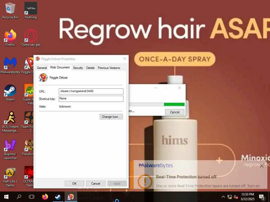Viewport: 270px width, 202px height.
Task: Open the Bopimo! Launcher icon
Action: pos(10,149)
